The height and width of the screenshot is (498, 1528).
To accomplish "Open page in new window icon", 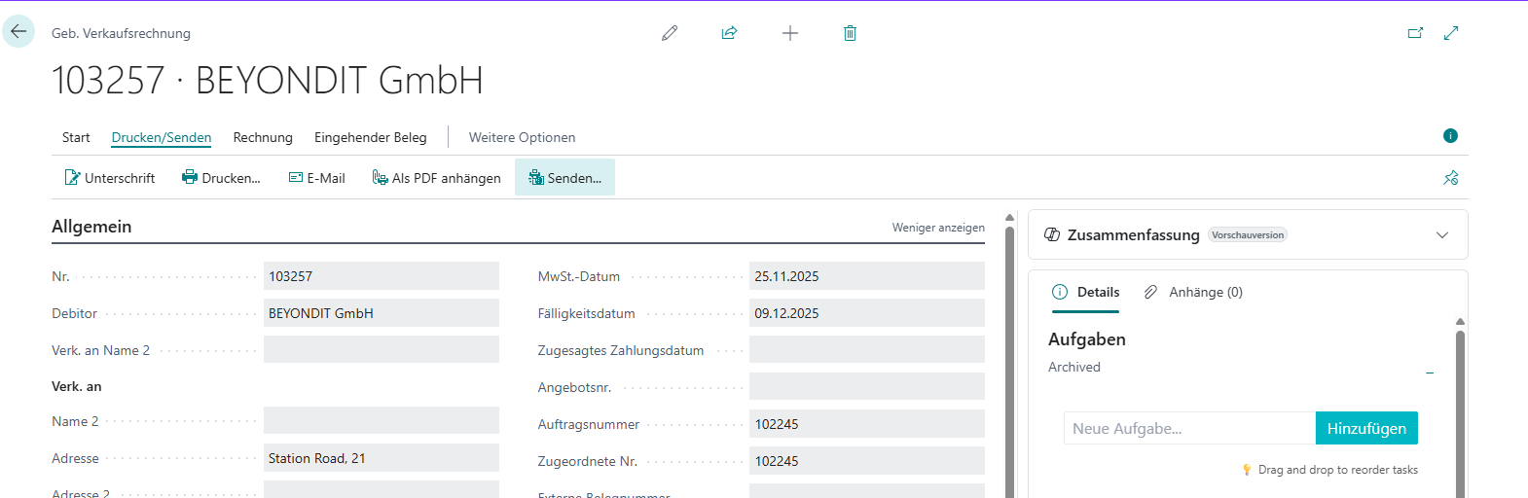I will (x=1415, y=33).
